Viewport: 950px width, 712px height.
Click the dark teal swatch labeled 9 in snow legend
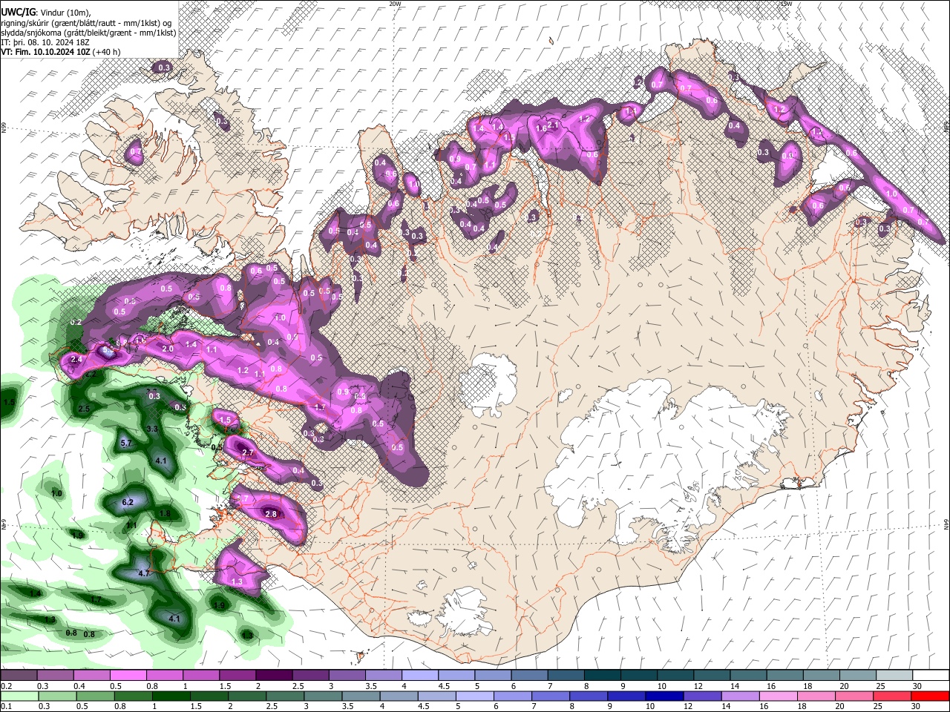pos(638,675)
